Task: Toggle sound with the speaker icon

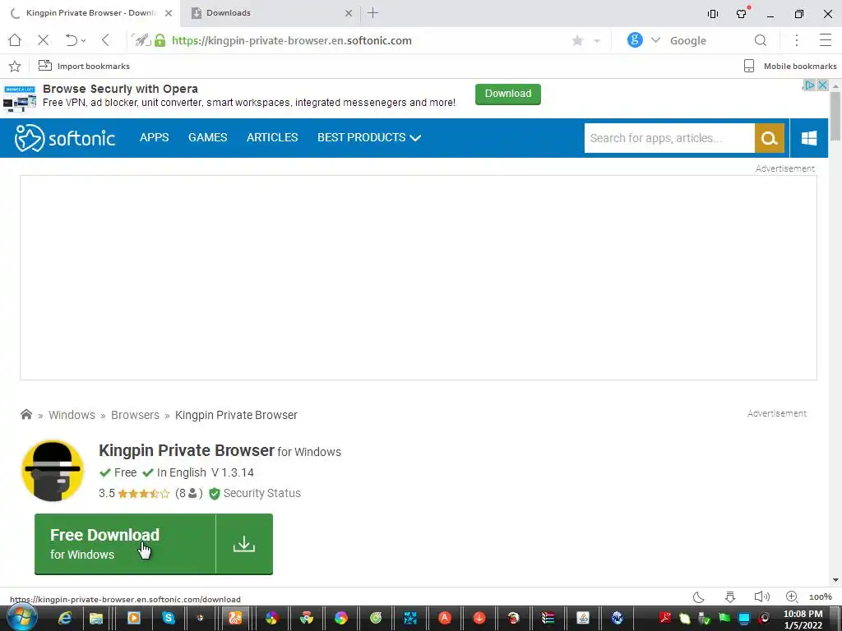Action: pos(761,596)
